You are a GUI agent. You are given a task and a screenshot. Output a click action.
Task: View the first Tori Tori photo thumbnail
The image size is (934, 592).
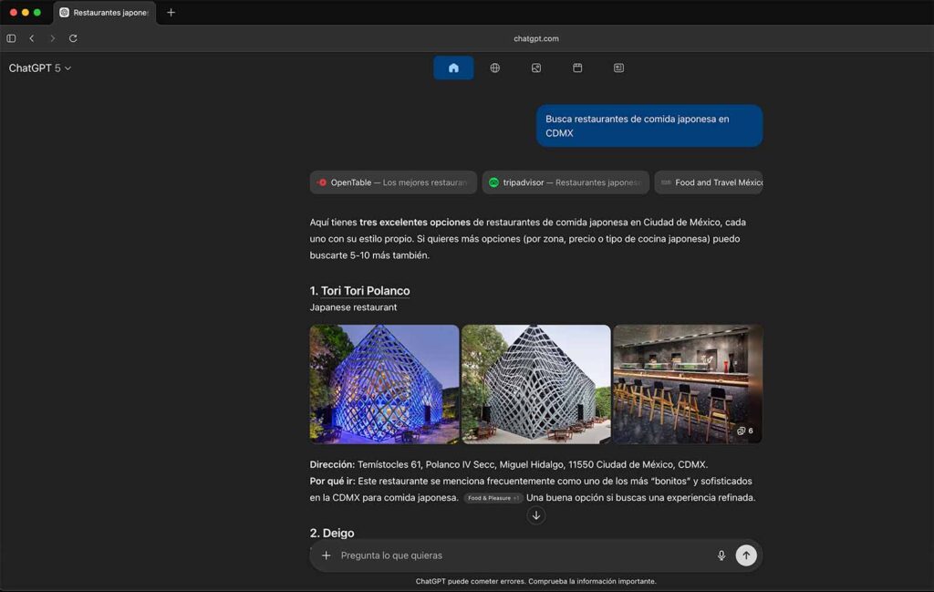[x=384, y=383]
